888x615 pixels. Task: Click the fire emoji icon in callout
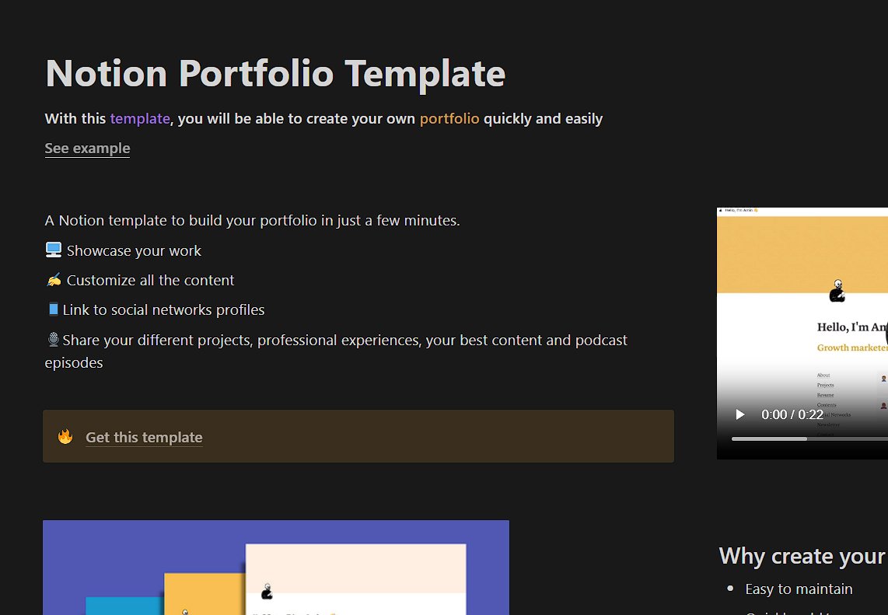65,437
